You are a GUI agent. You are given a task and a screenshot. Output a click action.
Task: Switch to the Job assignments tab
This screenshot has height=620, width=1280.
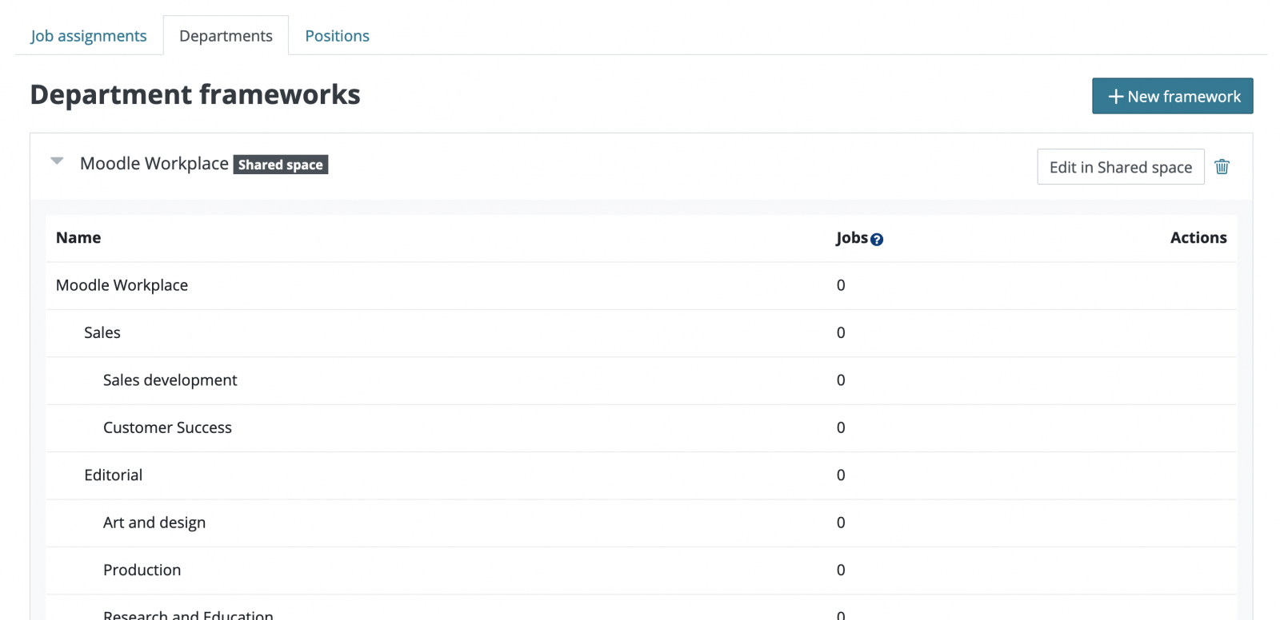pyautogui.click(x=89, y=36)
